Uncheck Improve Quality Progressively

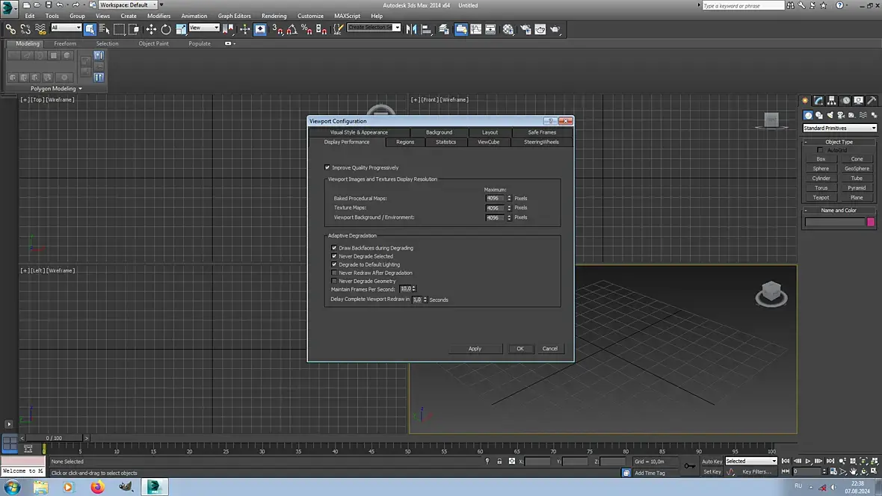point(327,167)
